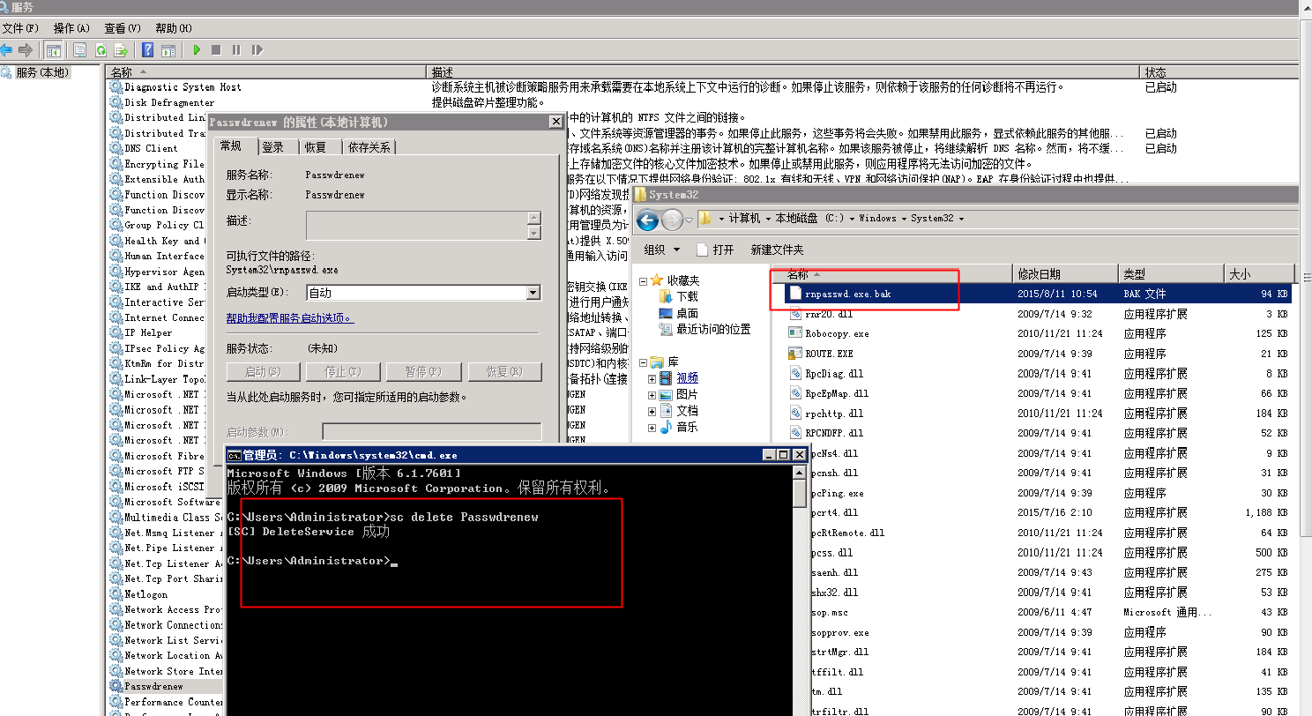Click the 启动(S) button in properties dialog
Viewport: 1312px width, 716px height.
pos(262,372)
